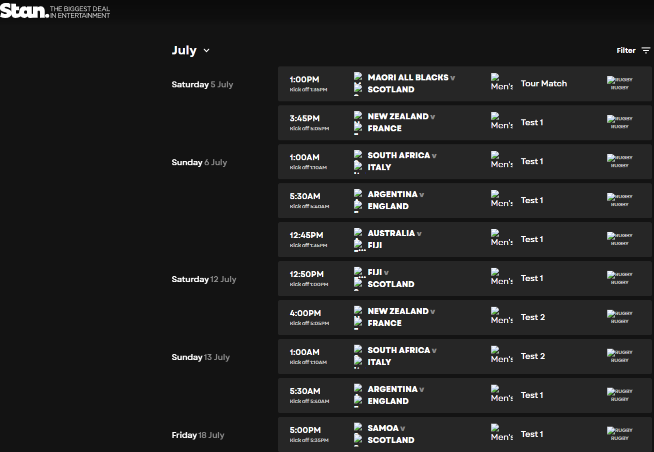The height and width of the screenshot is (452, 654).
Task: Click the Saturday 5 July date label
Action: point(202,84)
